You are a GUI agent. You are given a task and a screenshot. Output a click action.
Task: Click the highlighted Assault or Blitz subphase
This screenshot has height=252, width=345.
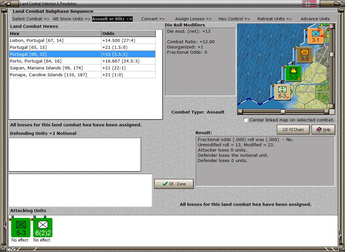(112, 19)
